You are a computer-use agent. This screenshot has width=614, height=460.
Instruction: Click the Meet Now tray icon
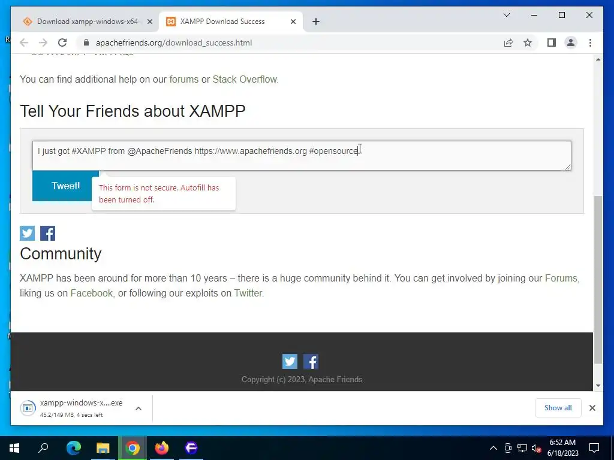click(508, 448)
